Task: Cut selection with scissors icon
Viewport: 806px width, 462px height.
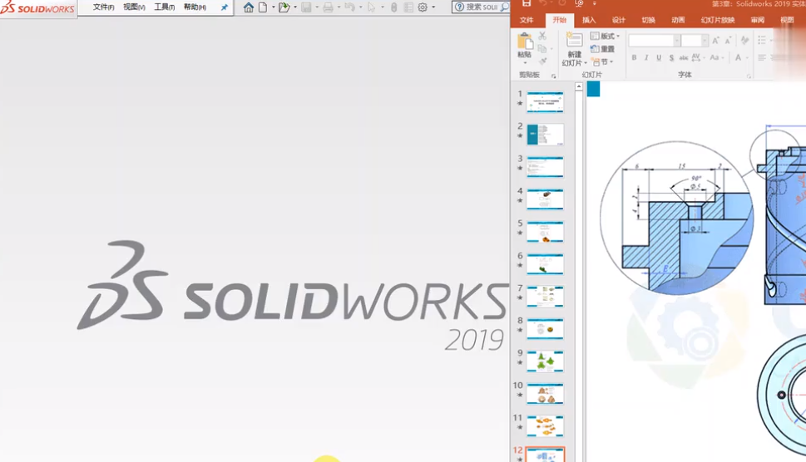Action: click(x=542, y=36)
